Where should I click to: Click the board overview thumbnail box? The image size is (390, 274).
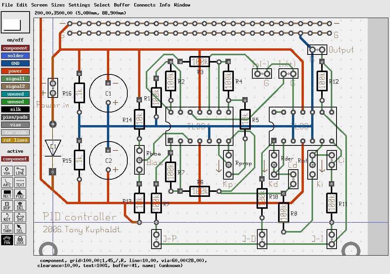pyautogui.click(x=15, y=22)
